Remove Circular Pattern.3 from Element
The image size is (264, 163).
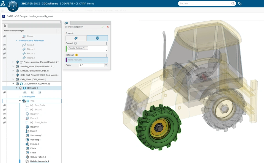coord(86,48)
